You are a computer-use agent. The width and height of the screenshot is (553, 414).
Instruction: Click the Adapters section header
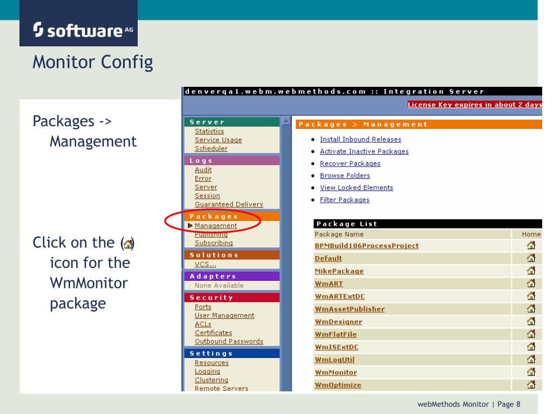[232, 277]
